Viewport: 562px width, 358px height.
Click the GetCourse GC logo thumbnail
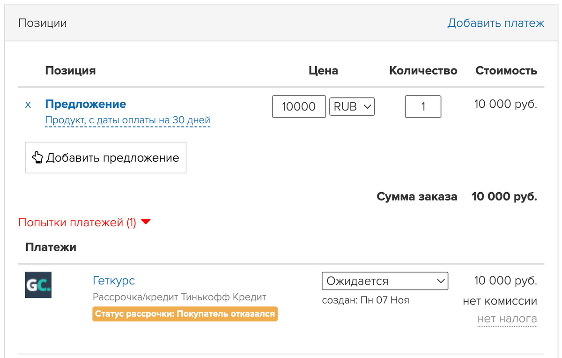click(38, 285)
